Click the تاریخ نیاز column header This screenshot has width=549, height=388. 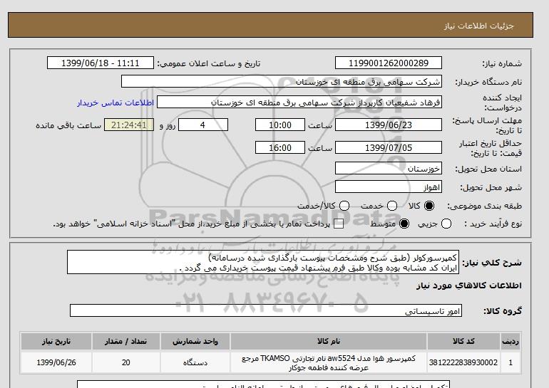56,341
